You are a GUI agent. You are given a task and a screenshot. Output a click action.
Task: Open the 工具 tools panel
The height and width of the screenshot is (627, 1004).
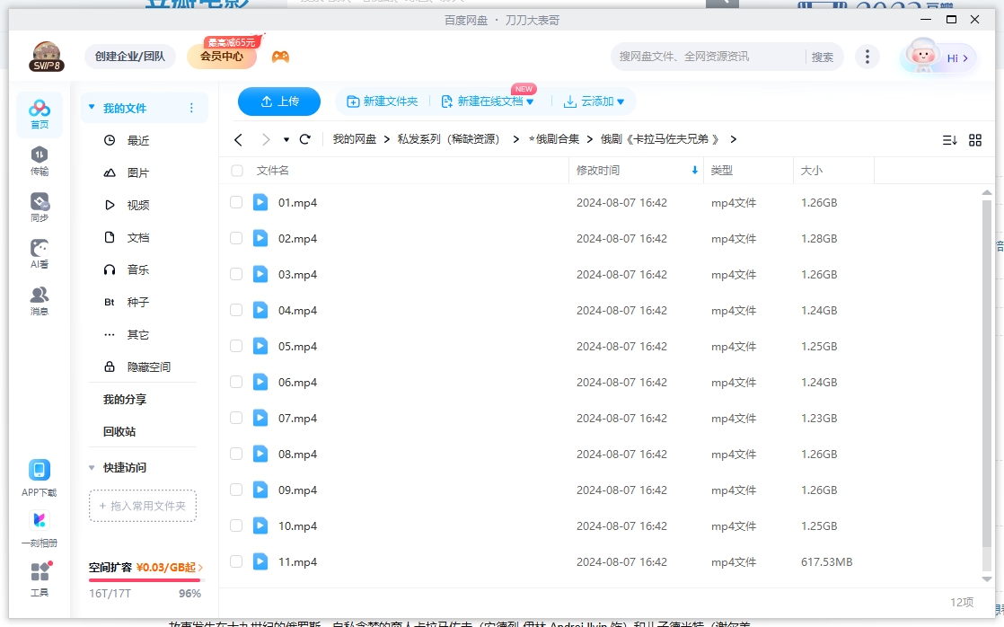click(x=39, y=575)
